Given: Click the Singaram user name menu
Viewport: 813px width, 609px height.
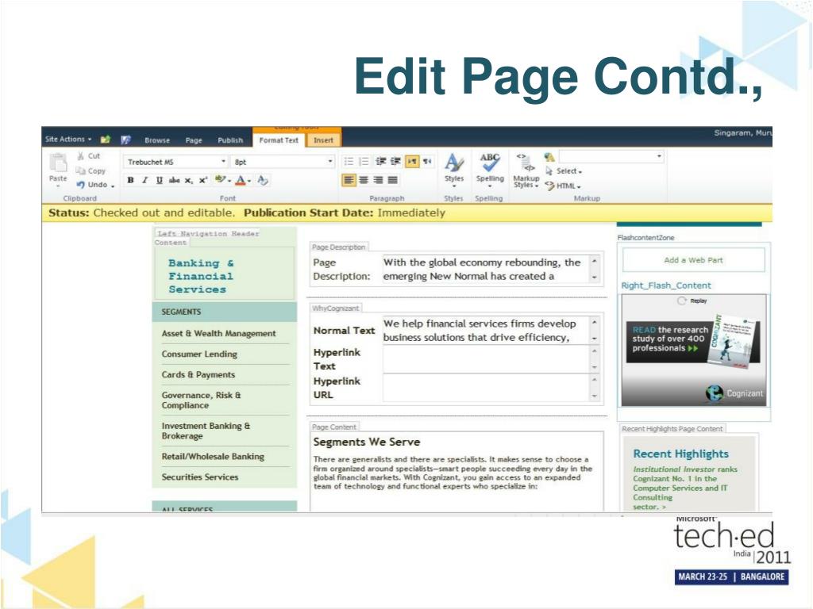Looking at the screenshot, I should (x=742, y=133).
